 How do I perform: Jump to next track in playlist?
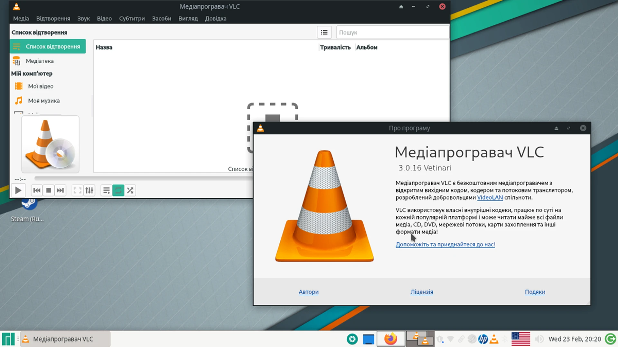(x=60, y=191)
